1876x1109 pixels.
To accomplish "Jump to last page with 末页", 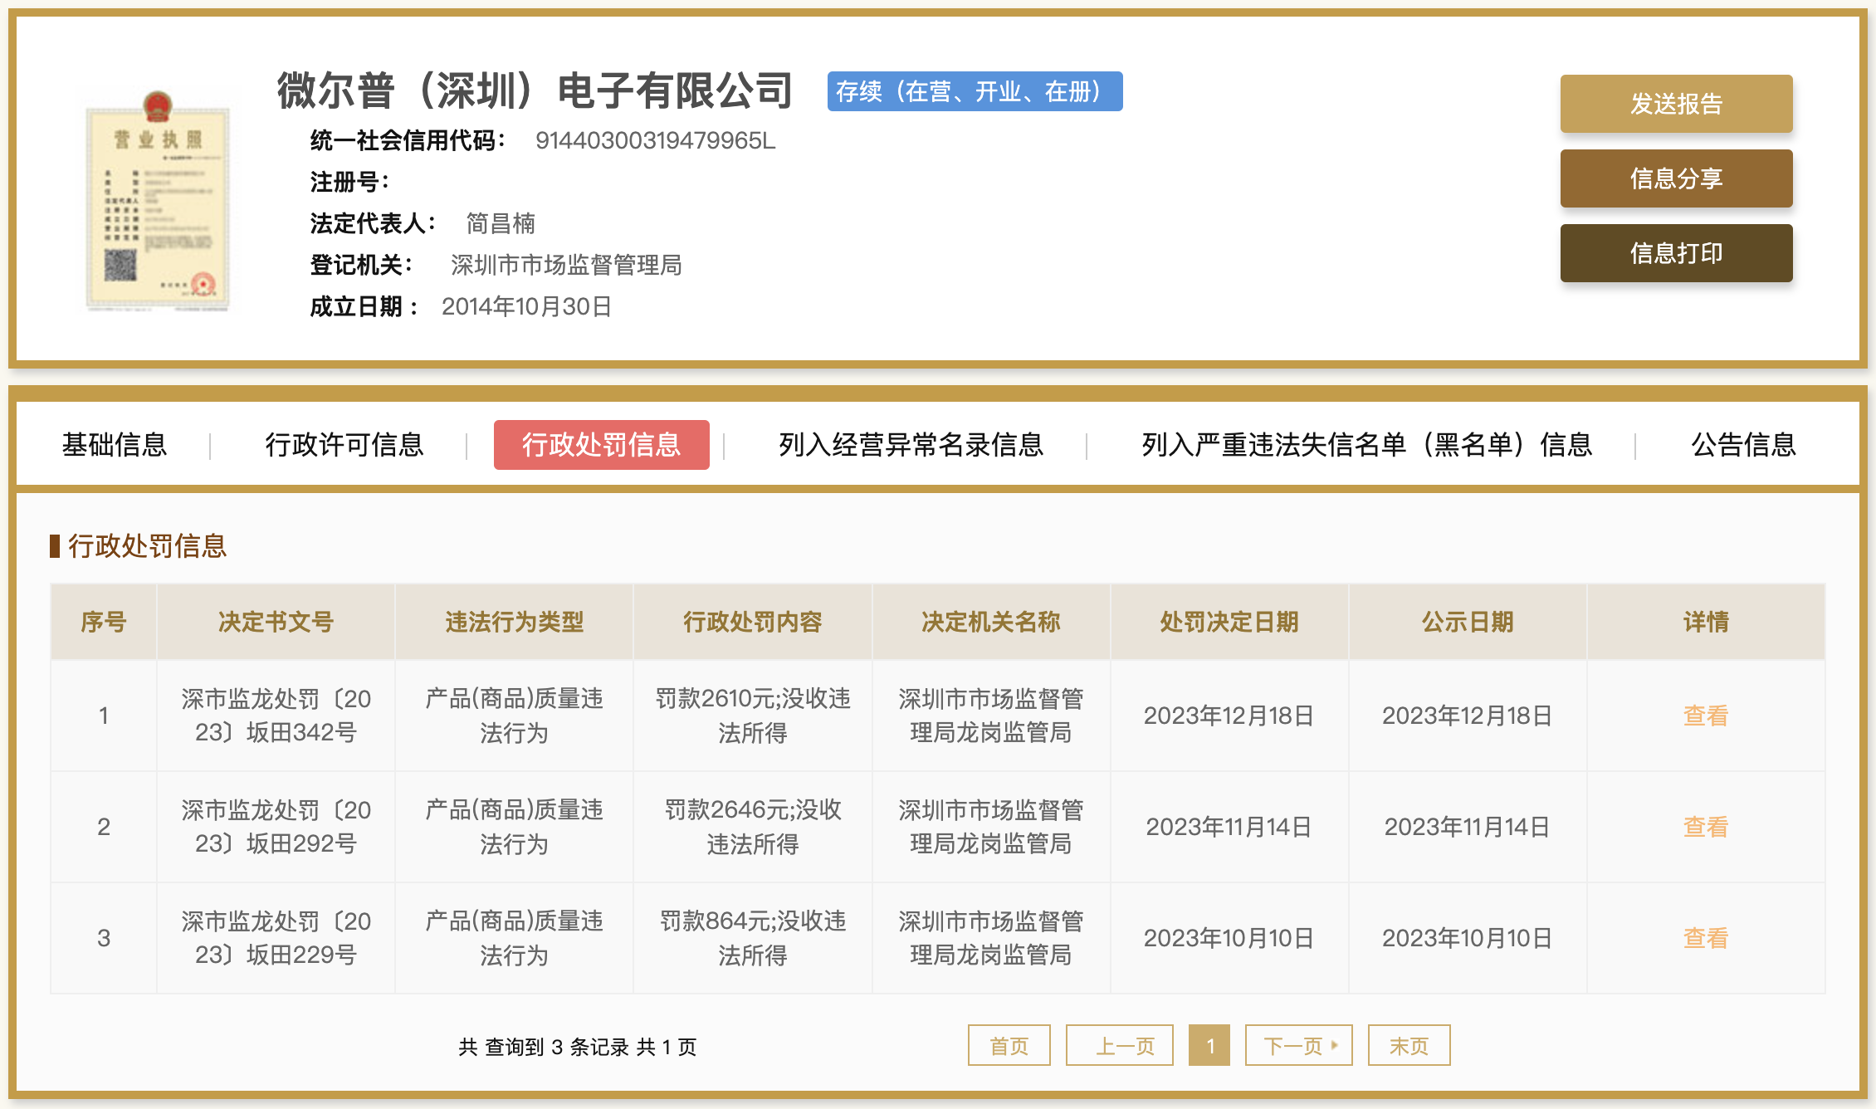I will [1409, 1045].
